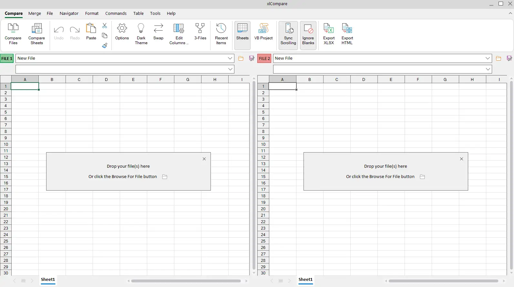Click the green FILE 1 label
This screenshot has width=514, height=287.
[7, 58]
